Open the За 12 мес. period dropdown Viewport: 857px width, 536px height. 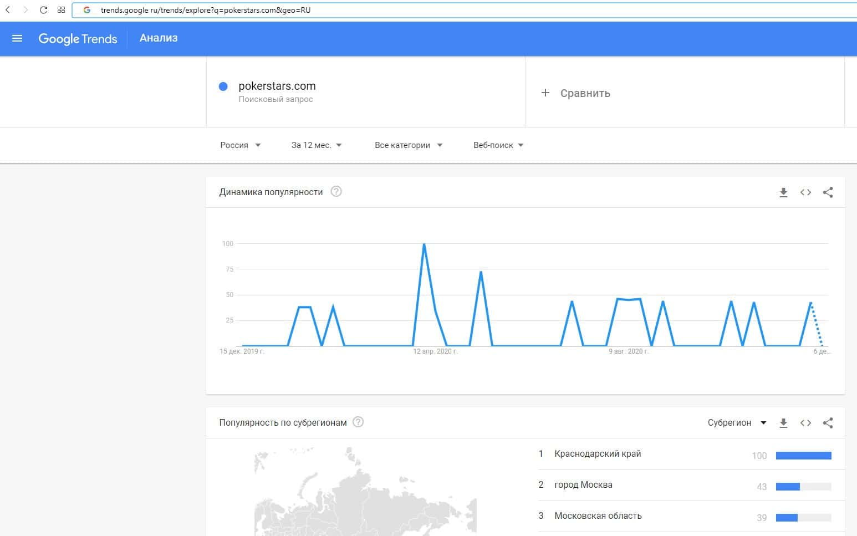click(x=317, y=145)
